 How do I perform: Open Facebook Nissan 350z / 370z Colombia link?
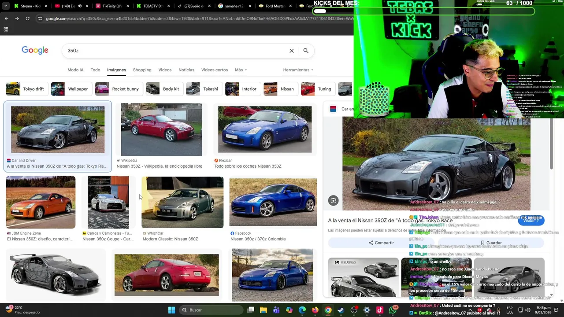(x=258, y=239)
